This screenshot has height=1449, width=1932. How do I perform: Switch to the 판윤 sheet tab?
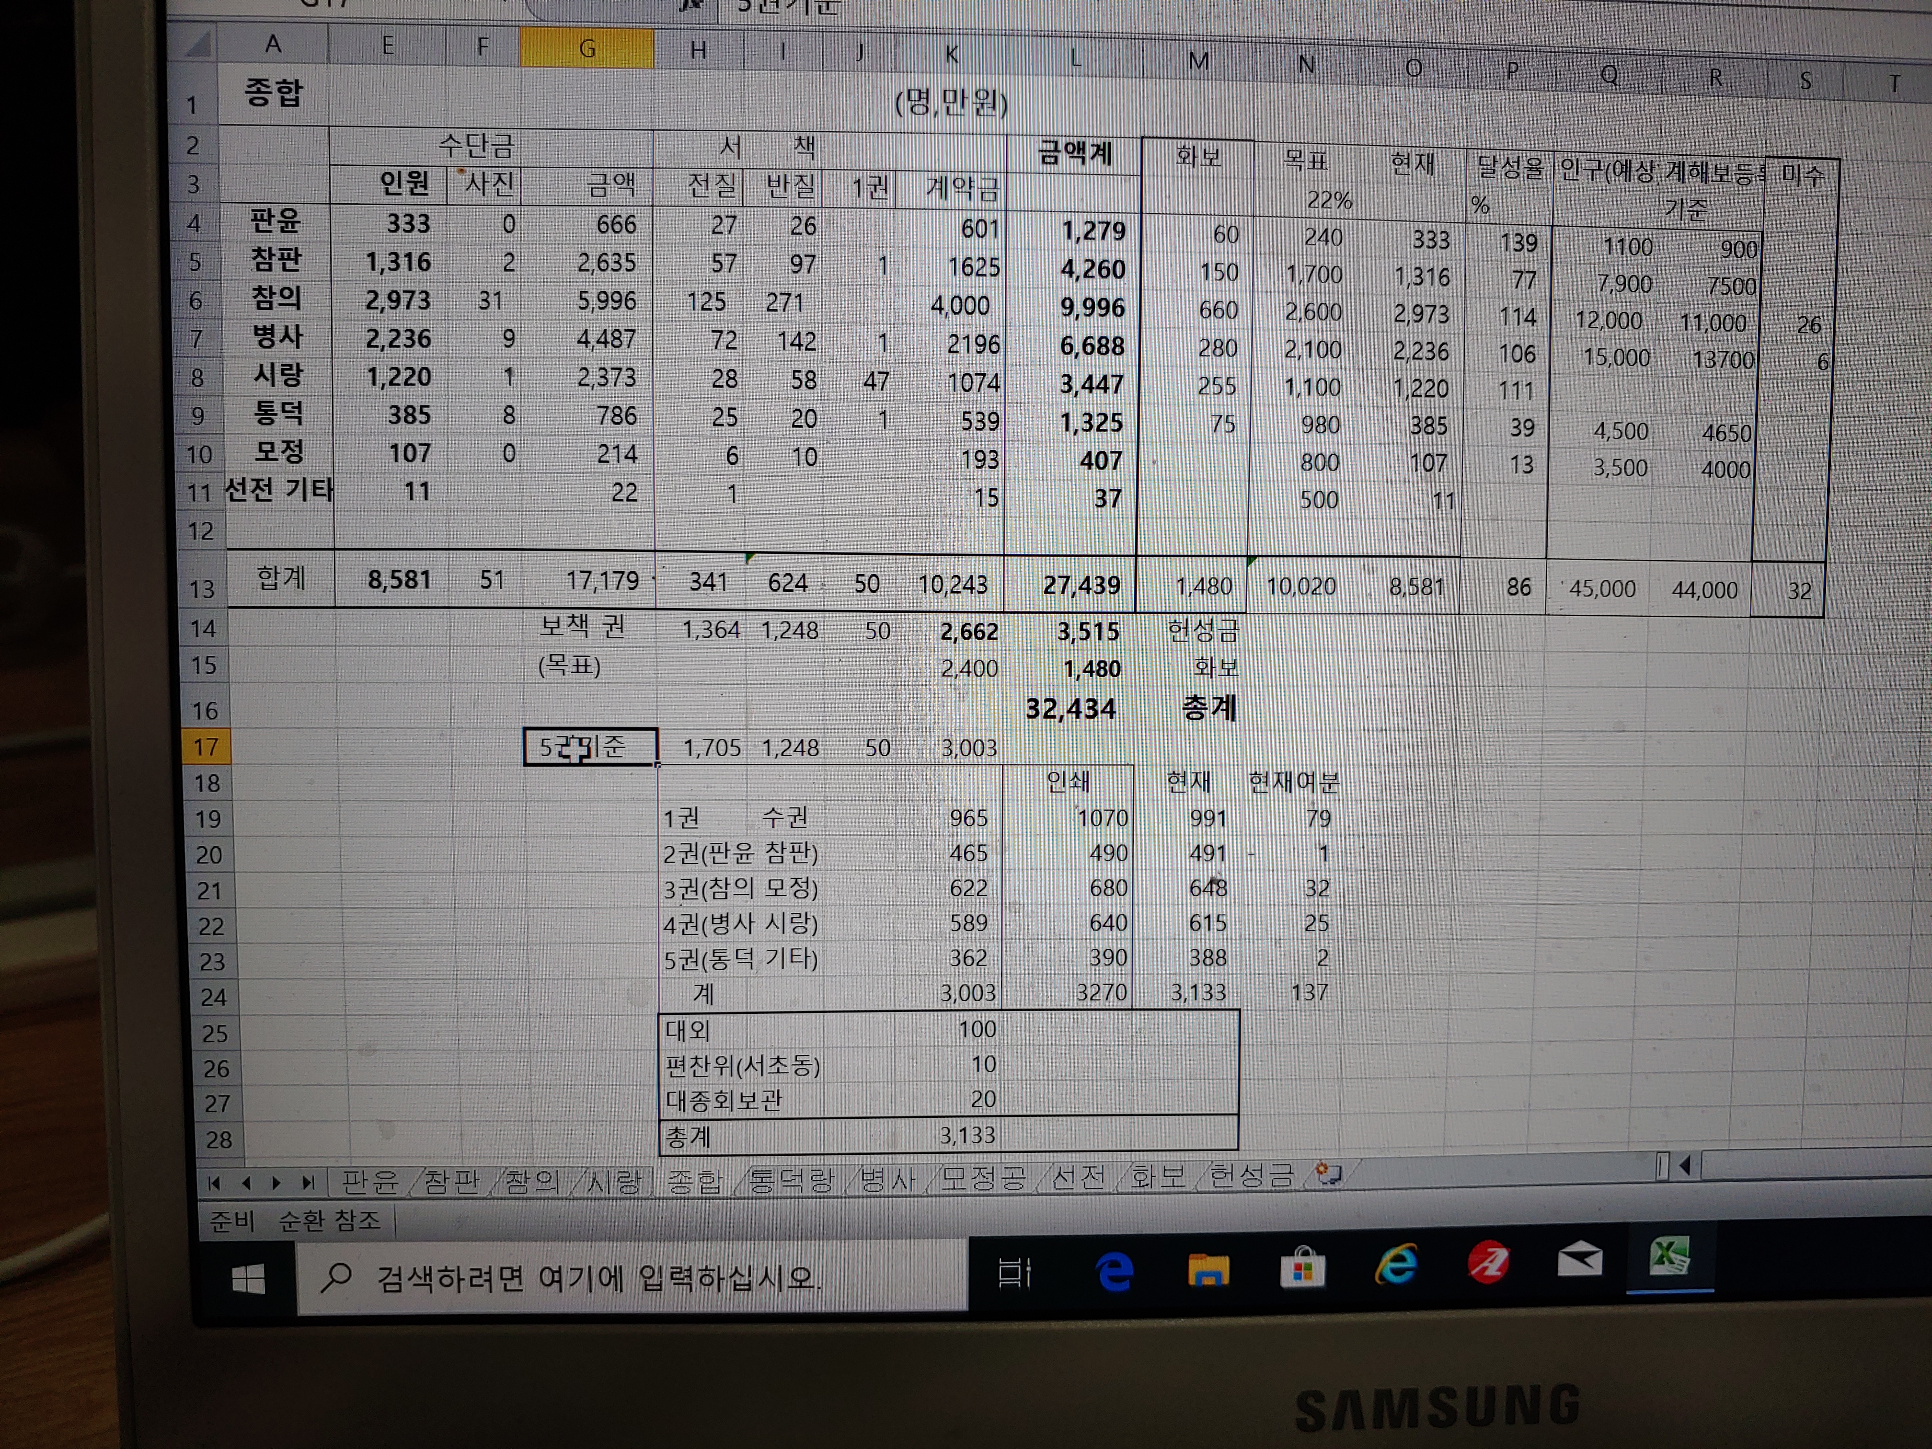370,1182
